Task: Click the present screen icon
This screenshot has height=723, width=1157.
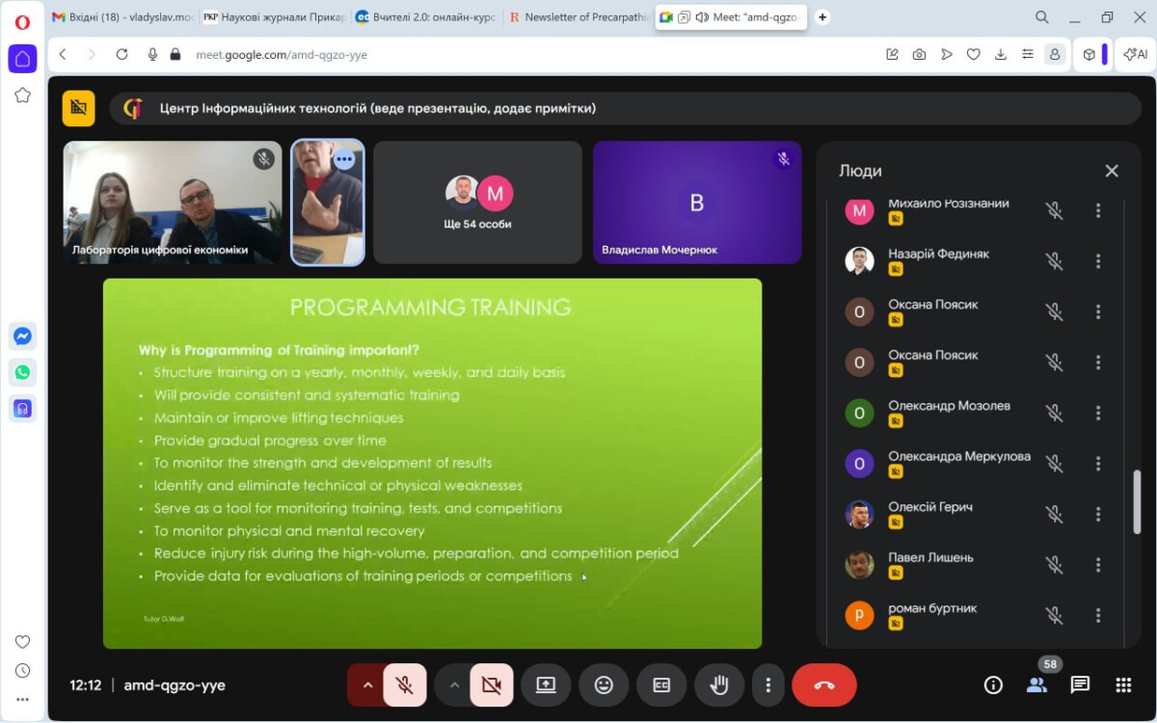Action: click(546, 685)
